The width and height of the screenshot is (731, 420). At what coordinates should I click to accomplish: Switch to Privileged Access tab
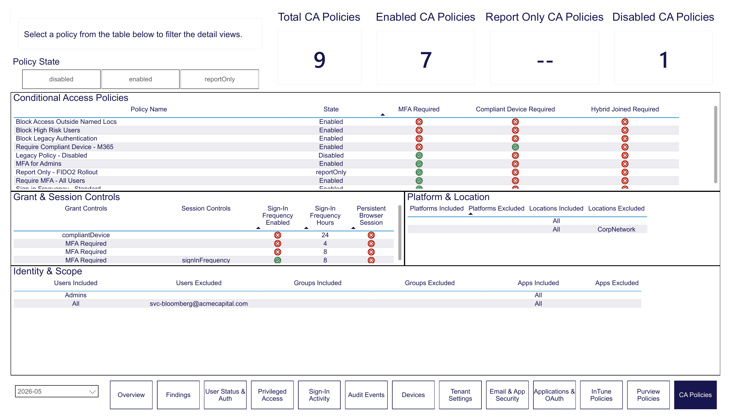coord(272,394)
